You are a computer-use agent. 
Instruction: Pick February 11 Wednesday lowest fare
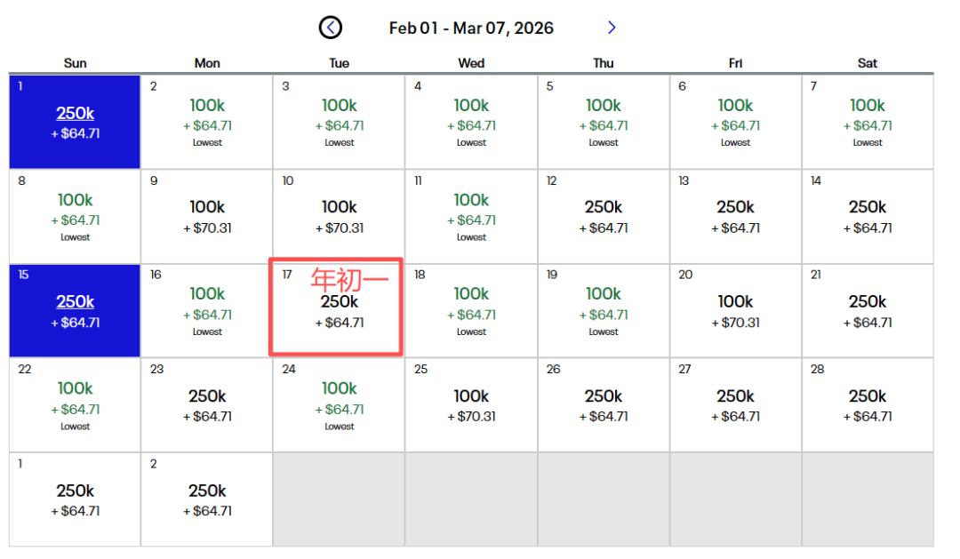tap(471, 217)
